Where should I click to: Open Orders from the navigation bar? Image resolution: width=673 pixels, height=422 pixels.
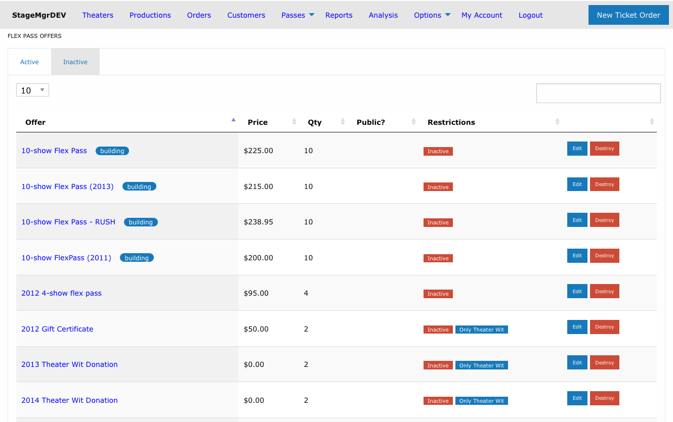point(199,15)
